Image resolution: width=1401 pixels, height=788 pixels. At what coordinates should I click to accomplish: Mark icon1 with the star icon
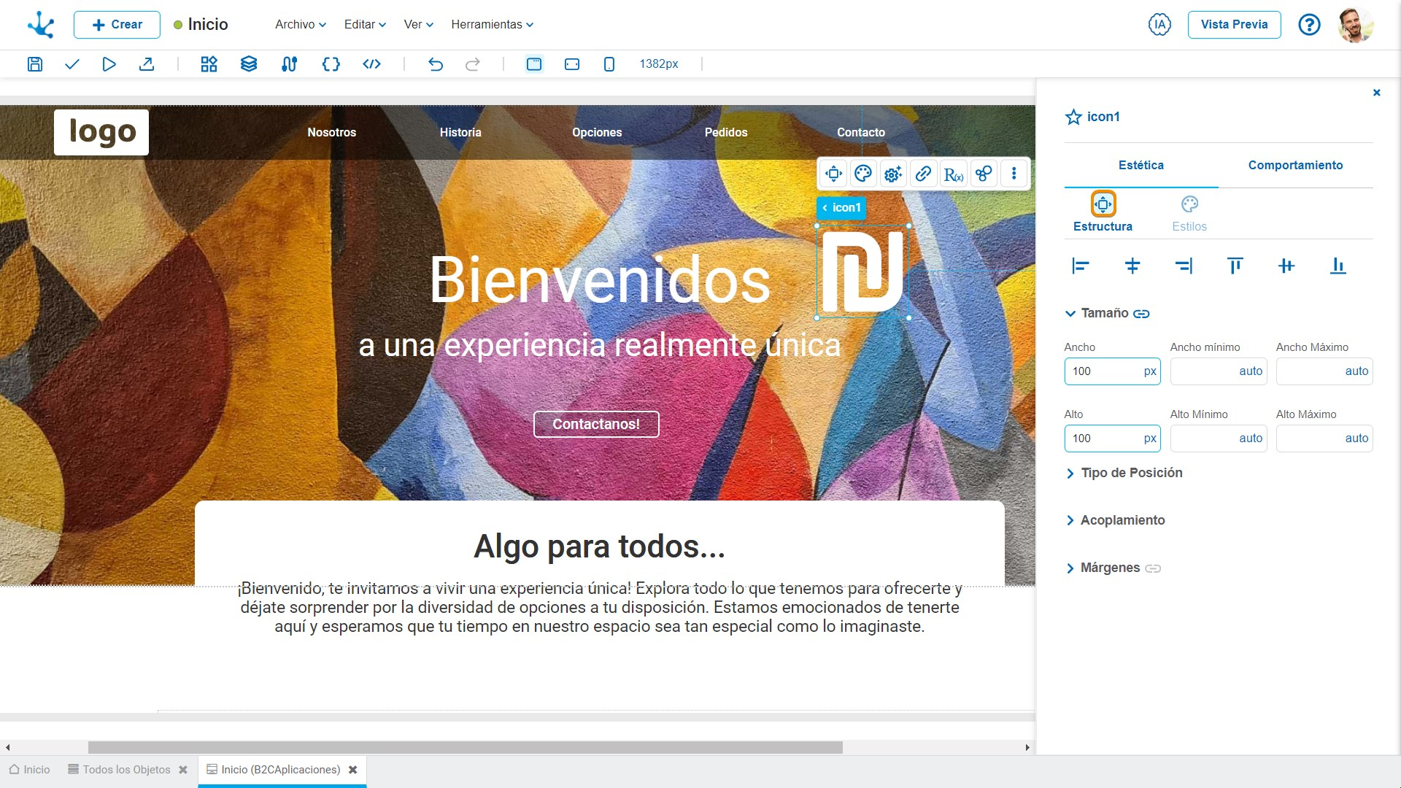click(x=1073, y=117)
